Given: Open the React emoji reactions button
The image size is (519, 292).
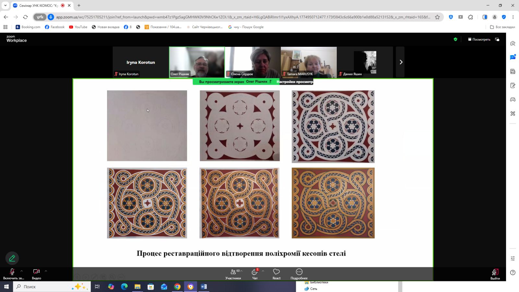Looking at the screenshot, I should 276,274.
